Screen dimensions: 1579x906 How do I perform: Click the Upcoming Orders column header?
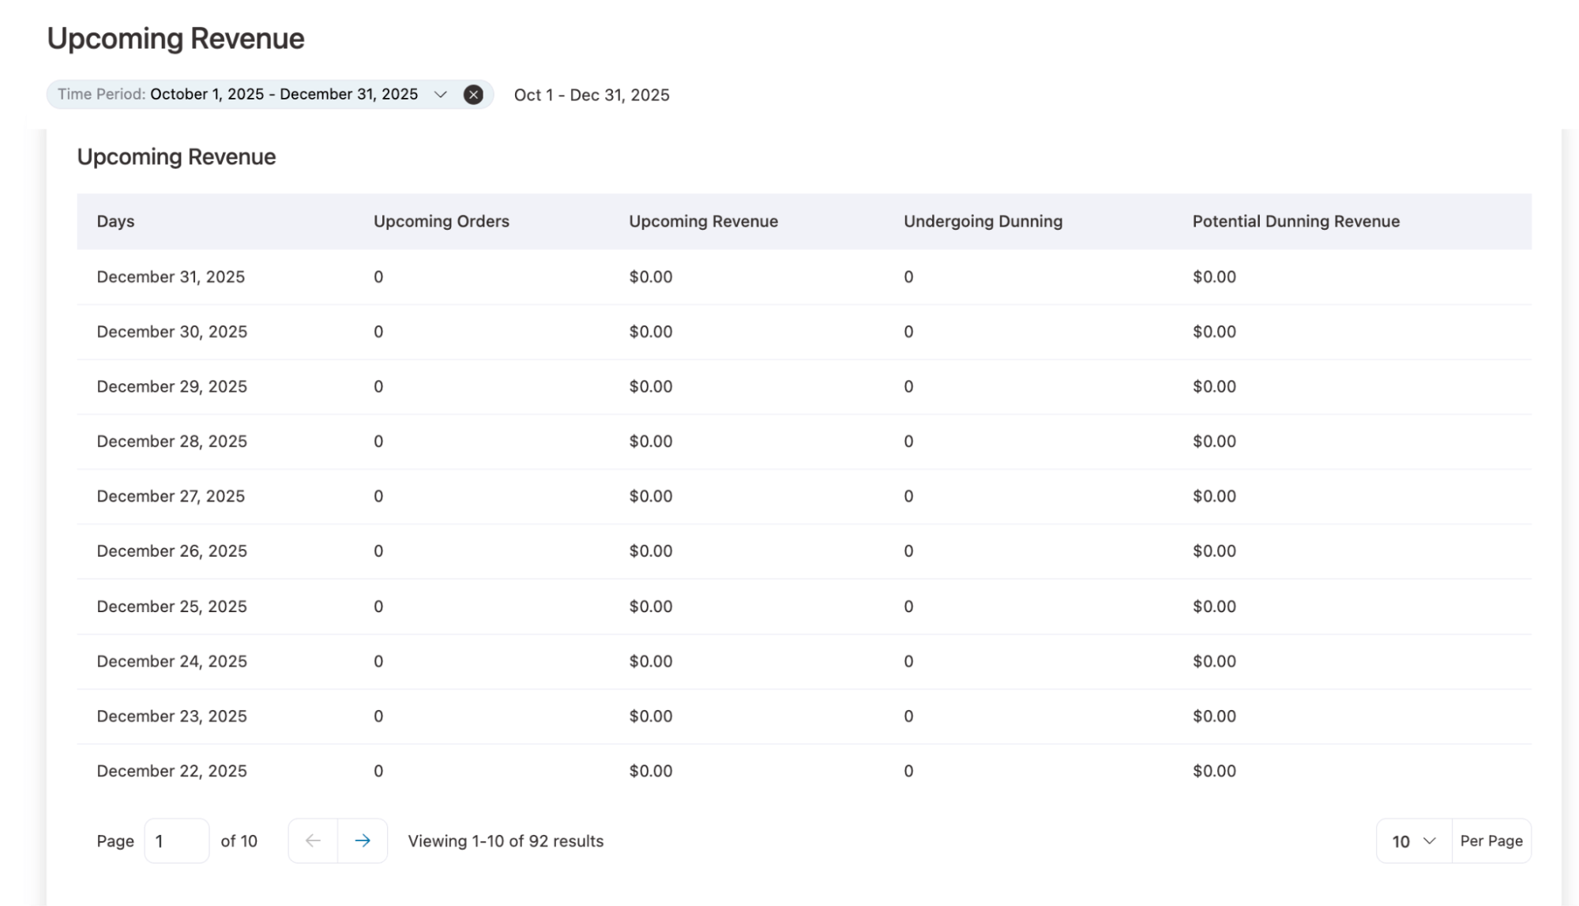[441, 221]
